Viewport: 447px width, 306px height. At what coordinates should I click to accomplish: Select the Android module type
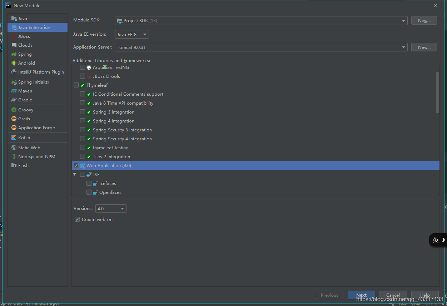click(38, 63)
